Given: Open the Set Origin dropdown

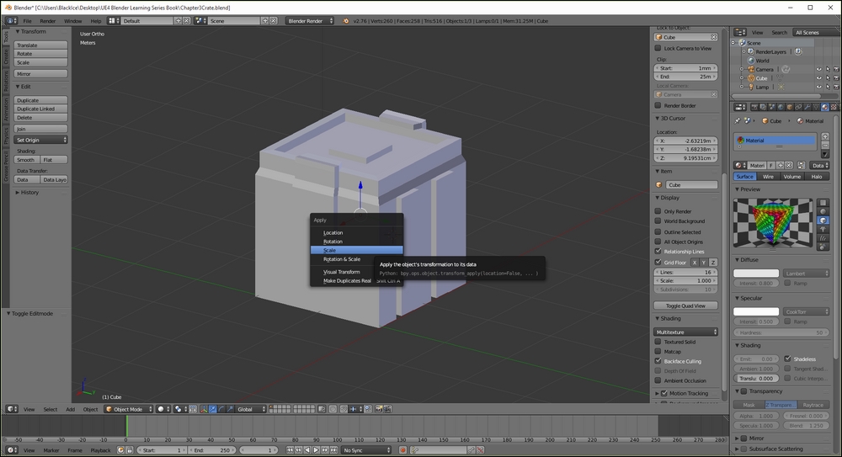Looking at the screenshot, I should (x=40, y=141).
